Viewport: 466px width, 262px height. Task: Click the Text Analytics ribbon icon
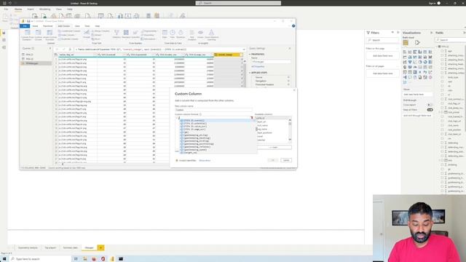point(191,33)
